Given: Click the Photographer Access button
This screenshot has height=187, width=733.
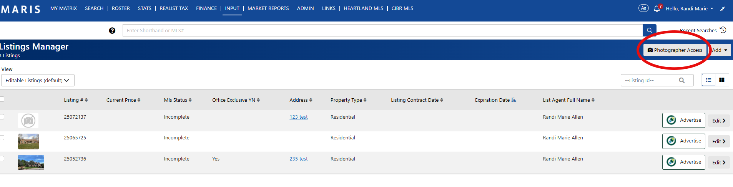Looking at the screenshot, I should [675, 50].
